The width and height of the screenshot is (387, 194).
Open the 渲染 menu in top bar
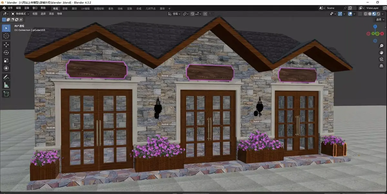pos(26,8)
